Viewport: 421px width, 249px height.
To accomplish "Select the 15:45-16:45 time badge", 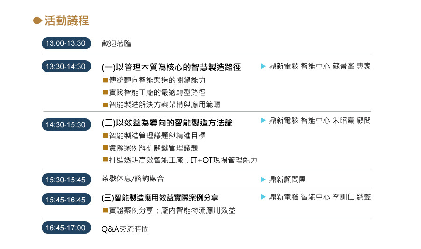I will (x=66, y=199).
